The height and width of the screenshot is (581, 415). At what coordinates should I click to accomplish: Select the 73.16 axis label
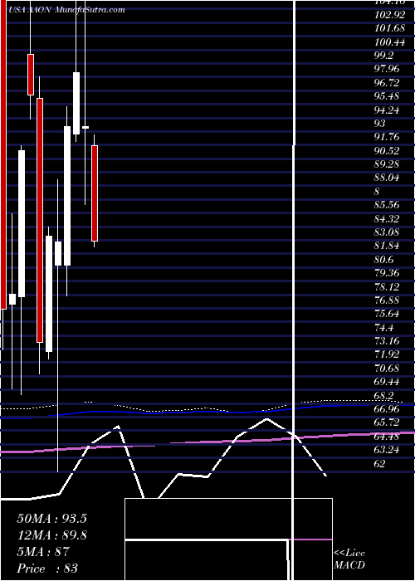pos(387,341)
